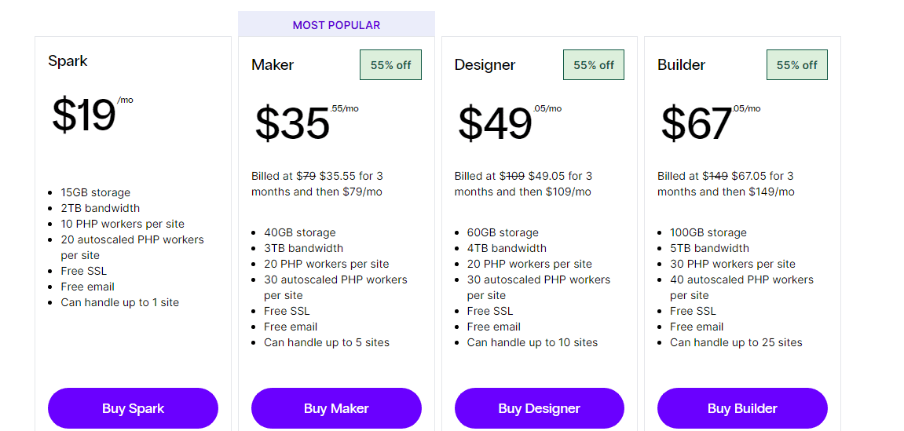Click the 55% off badge on Builder
Viewport: 904px width, 431px height.
coord(796,65)
